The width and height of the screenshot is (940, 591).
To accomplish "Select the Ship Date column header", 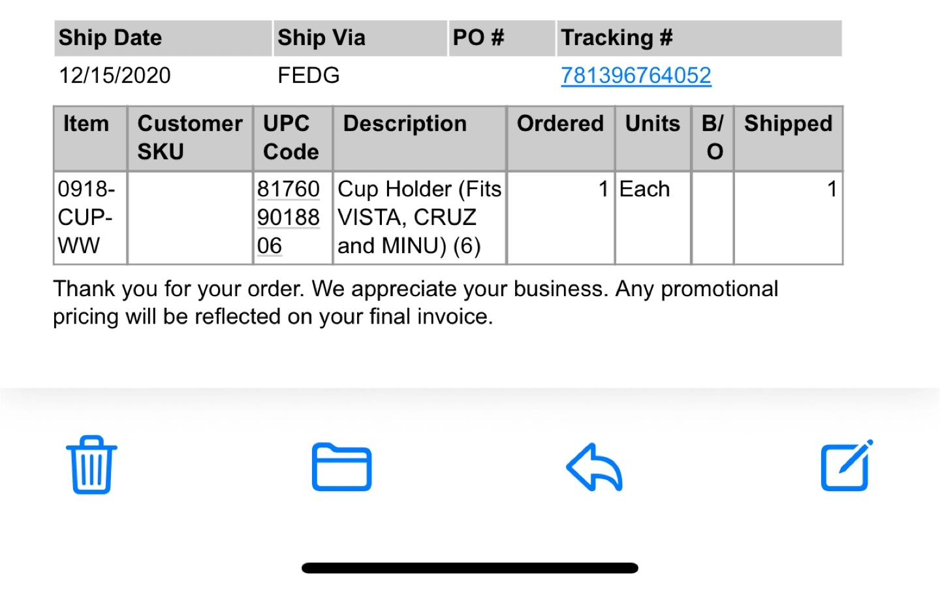I will [163, 38].
